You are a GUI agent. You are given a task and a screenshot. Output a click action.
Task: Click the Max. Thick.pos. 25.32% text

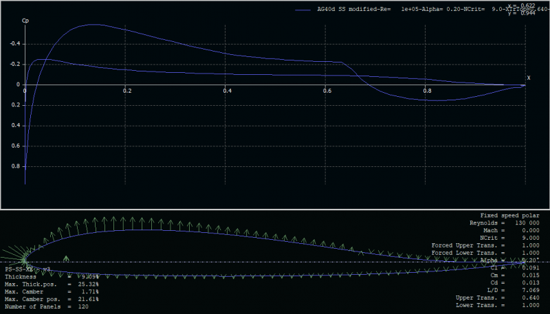click(x=52, y=284)
